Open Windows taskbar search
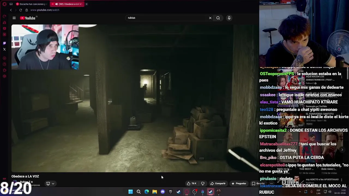The image size is (349, 196). pyautogui.click(x=139, y=192)
